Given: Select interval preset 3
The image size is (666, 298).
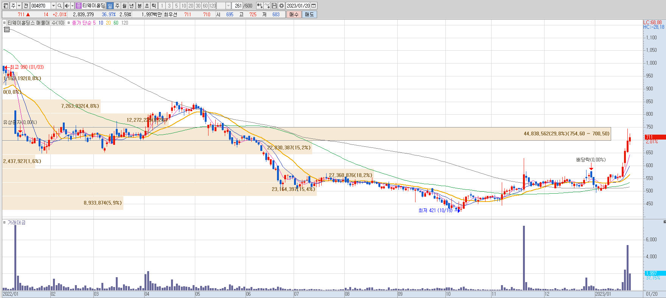Looking at the screenshot, I should 169,6.
